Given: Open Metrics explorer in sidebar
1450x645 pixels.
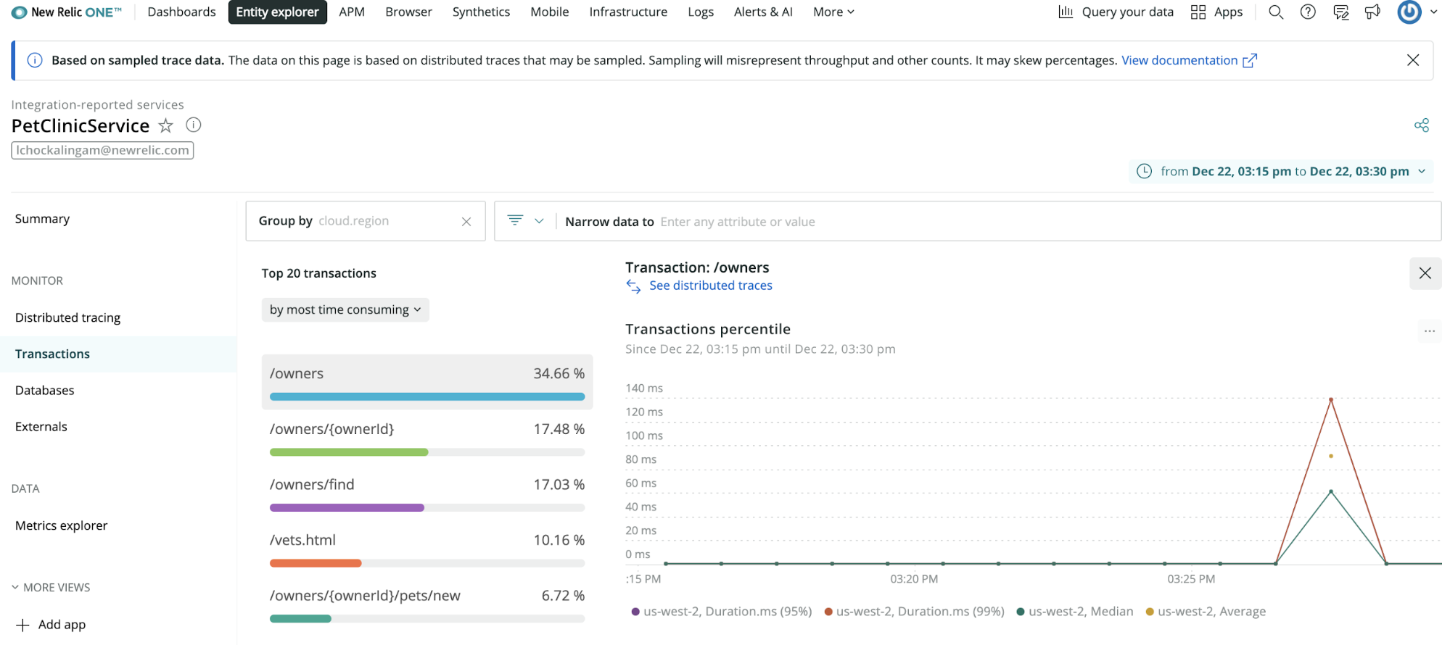Looking at the screenshot, I should (x=61, y=525).
